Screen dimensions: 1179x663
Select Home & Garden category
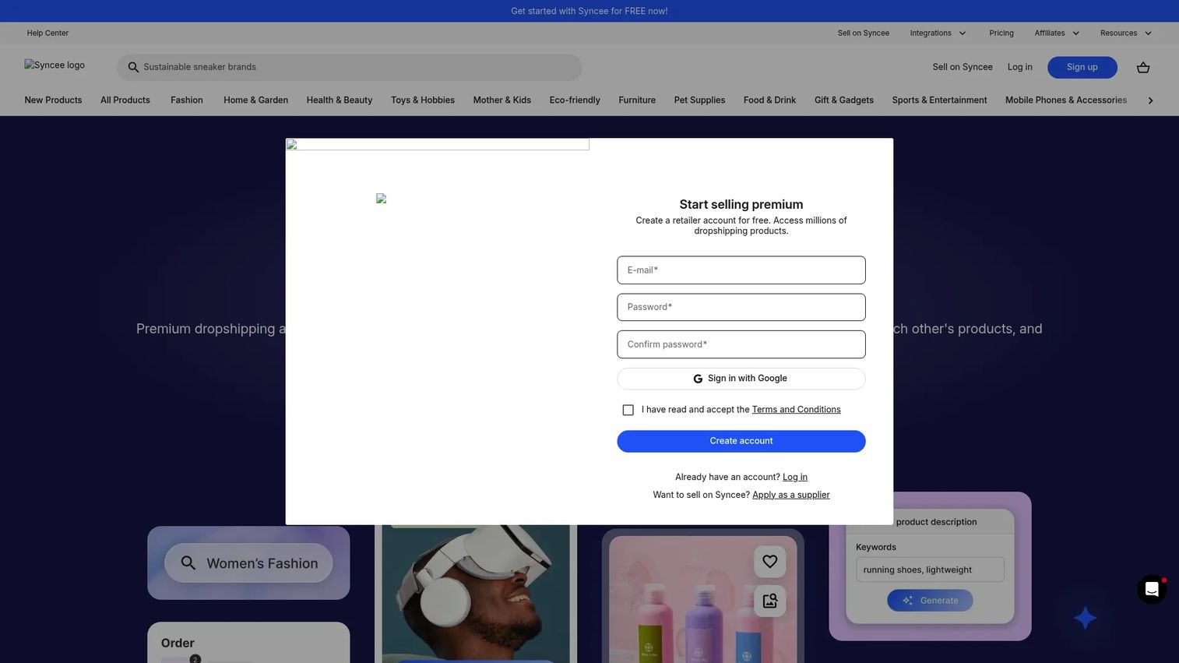tap(255, 100)
